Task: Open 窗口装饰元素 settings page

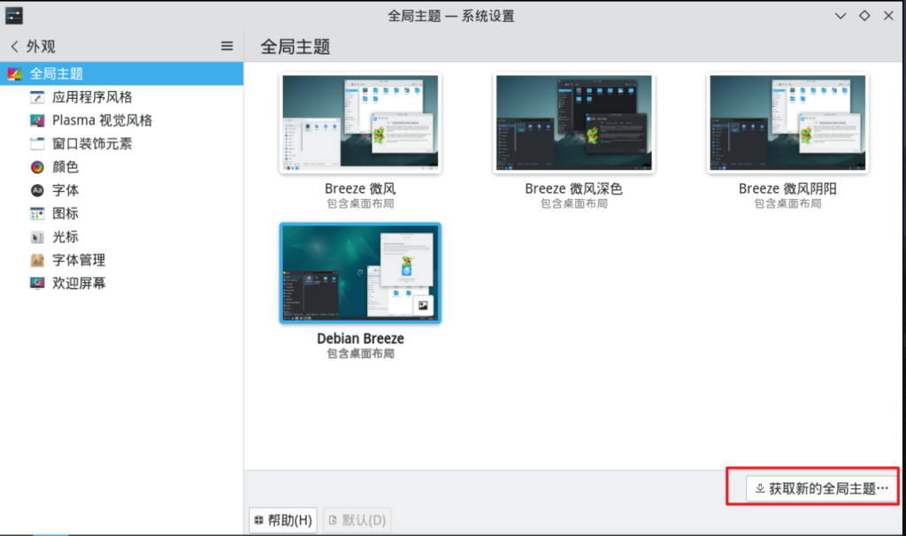Action: coord(121,143)
